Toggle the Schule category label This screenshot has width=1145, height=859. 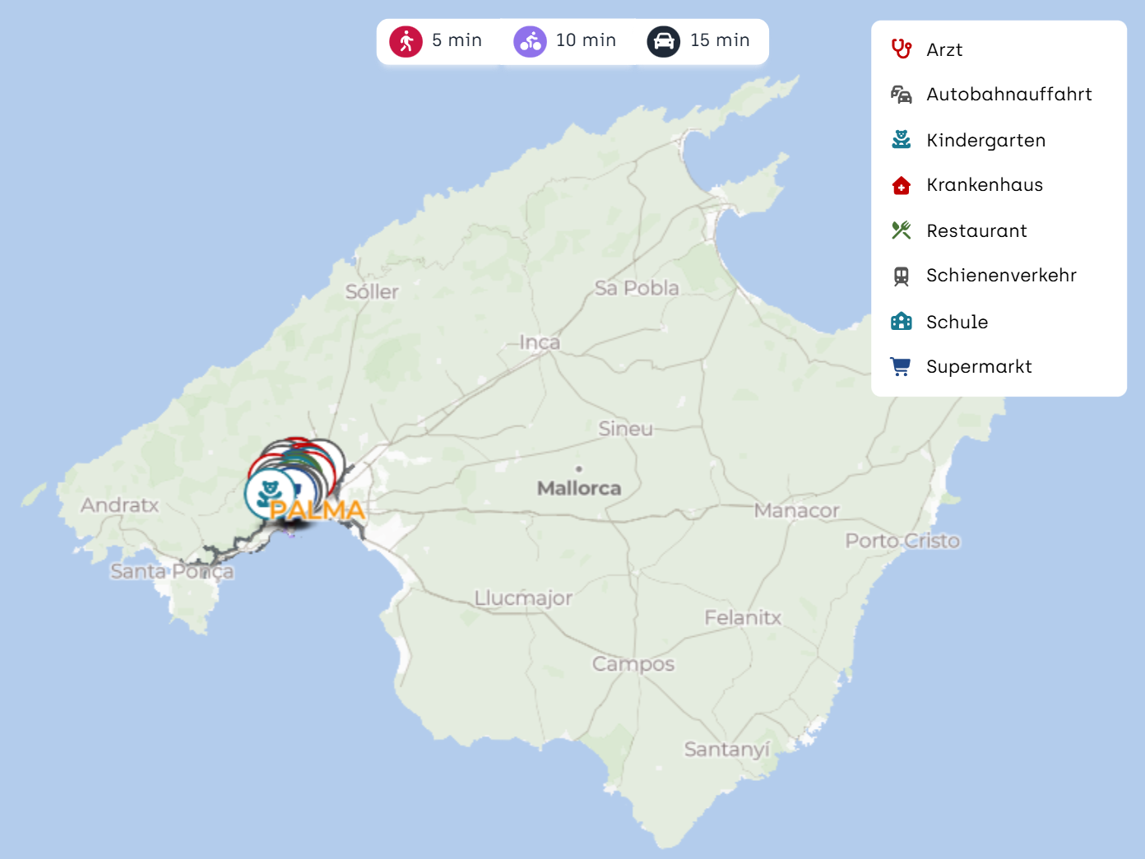click(x=957, y=322)
